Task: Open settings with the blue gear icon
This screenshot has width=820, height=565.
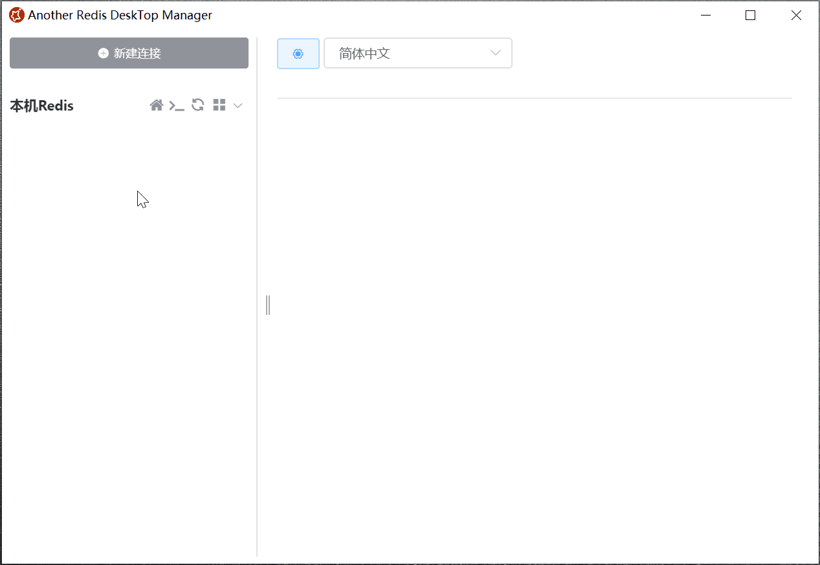Action: (x=298, y=54)
